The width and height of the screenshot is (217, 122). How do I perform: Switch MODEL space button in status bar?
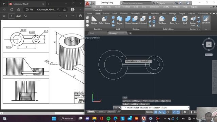coord(150,112)
